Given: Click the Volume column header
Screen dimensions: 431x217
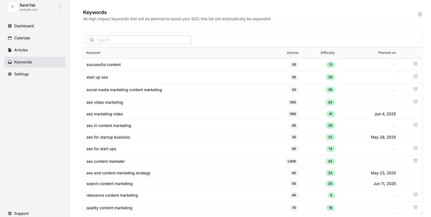Looking at the screenshot, I should 292,53.
